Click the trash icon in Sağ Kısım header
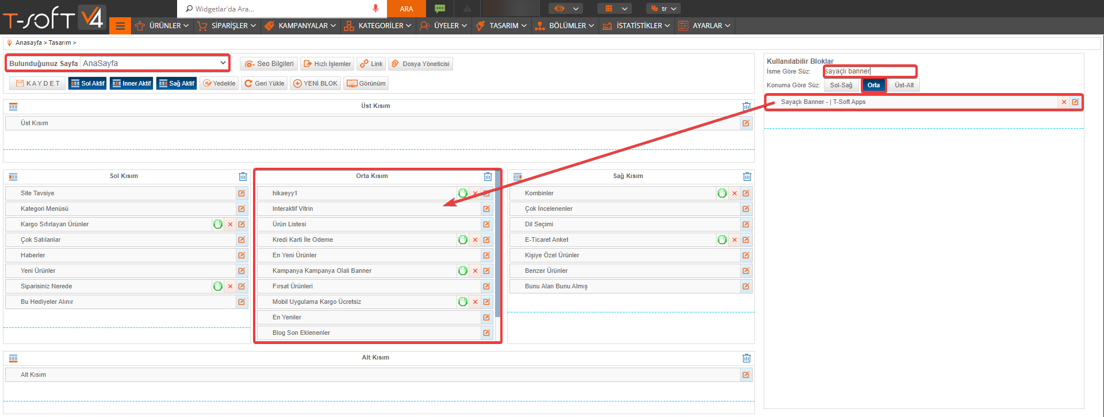This screenshot has height=417, width=1104. (x=747, y=176)
